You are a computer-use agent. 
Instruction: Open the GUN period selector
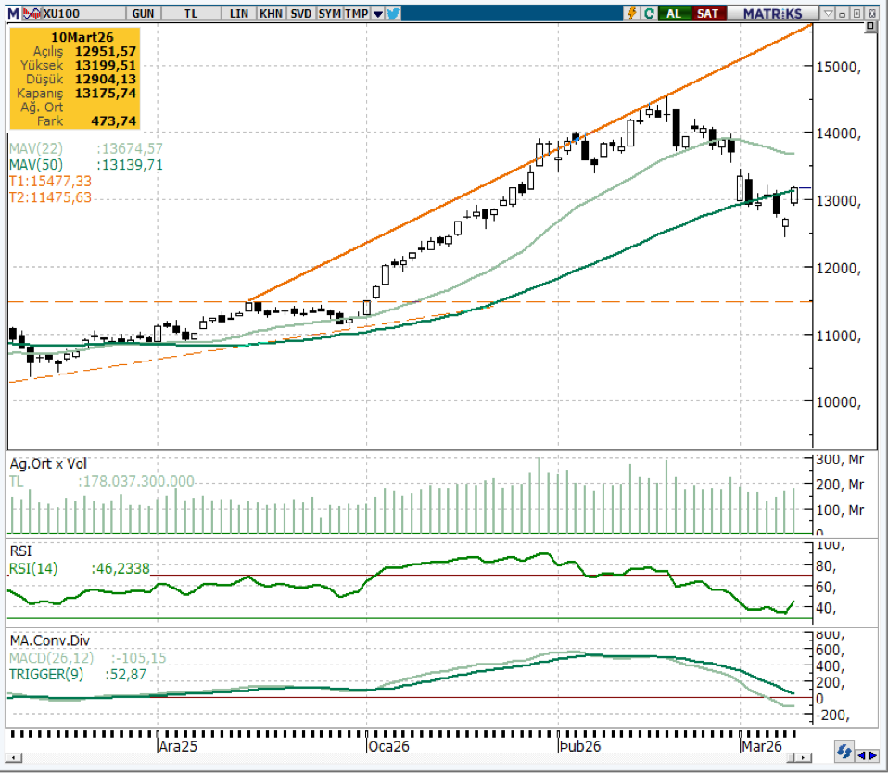click(143, 14)
